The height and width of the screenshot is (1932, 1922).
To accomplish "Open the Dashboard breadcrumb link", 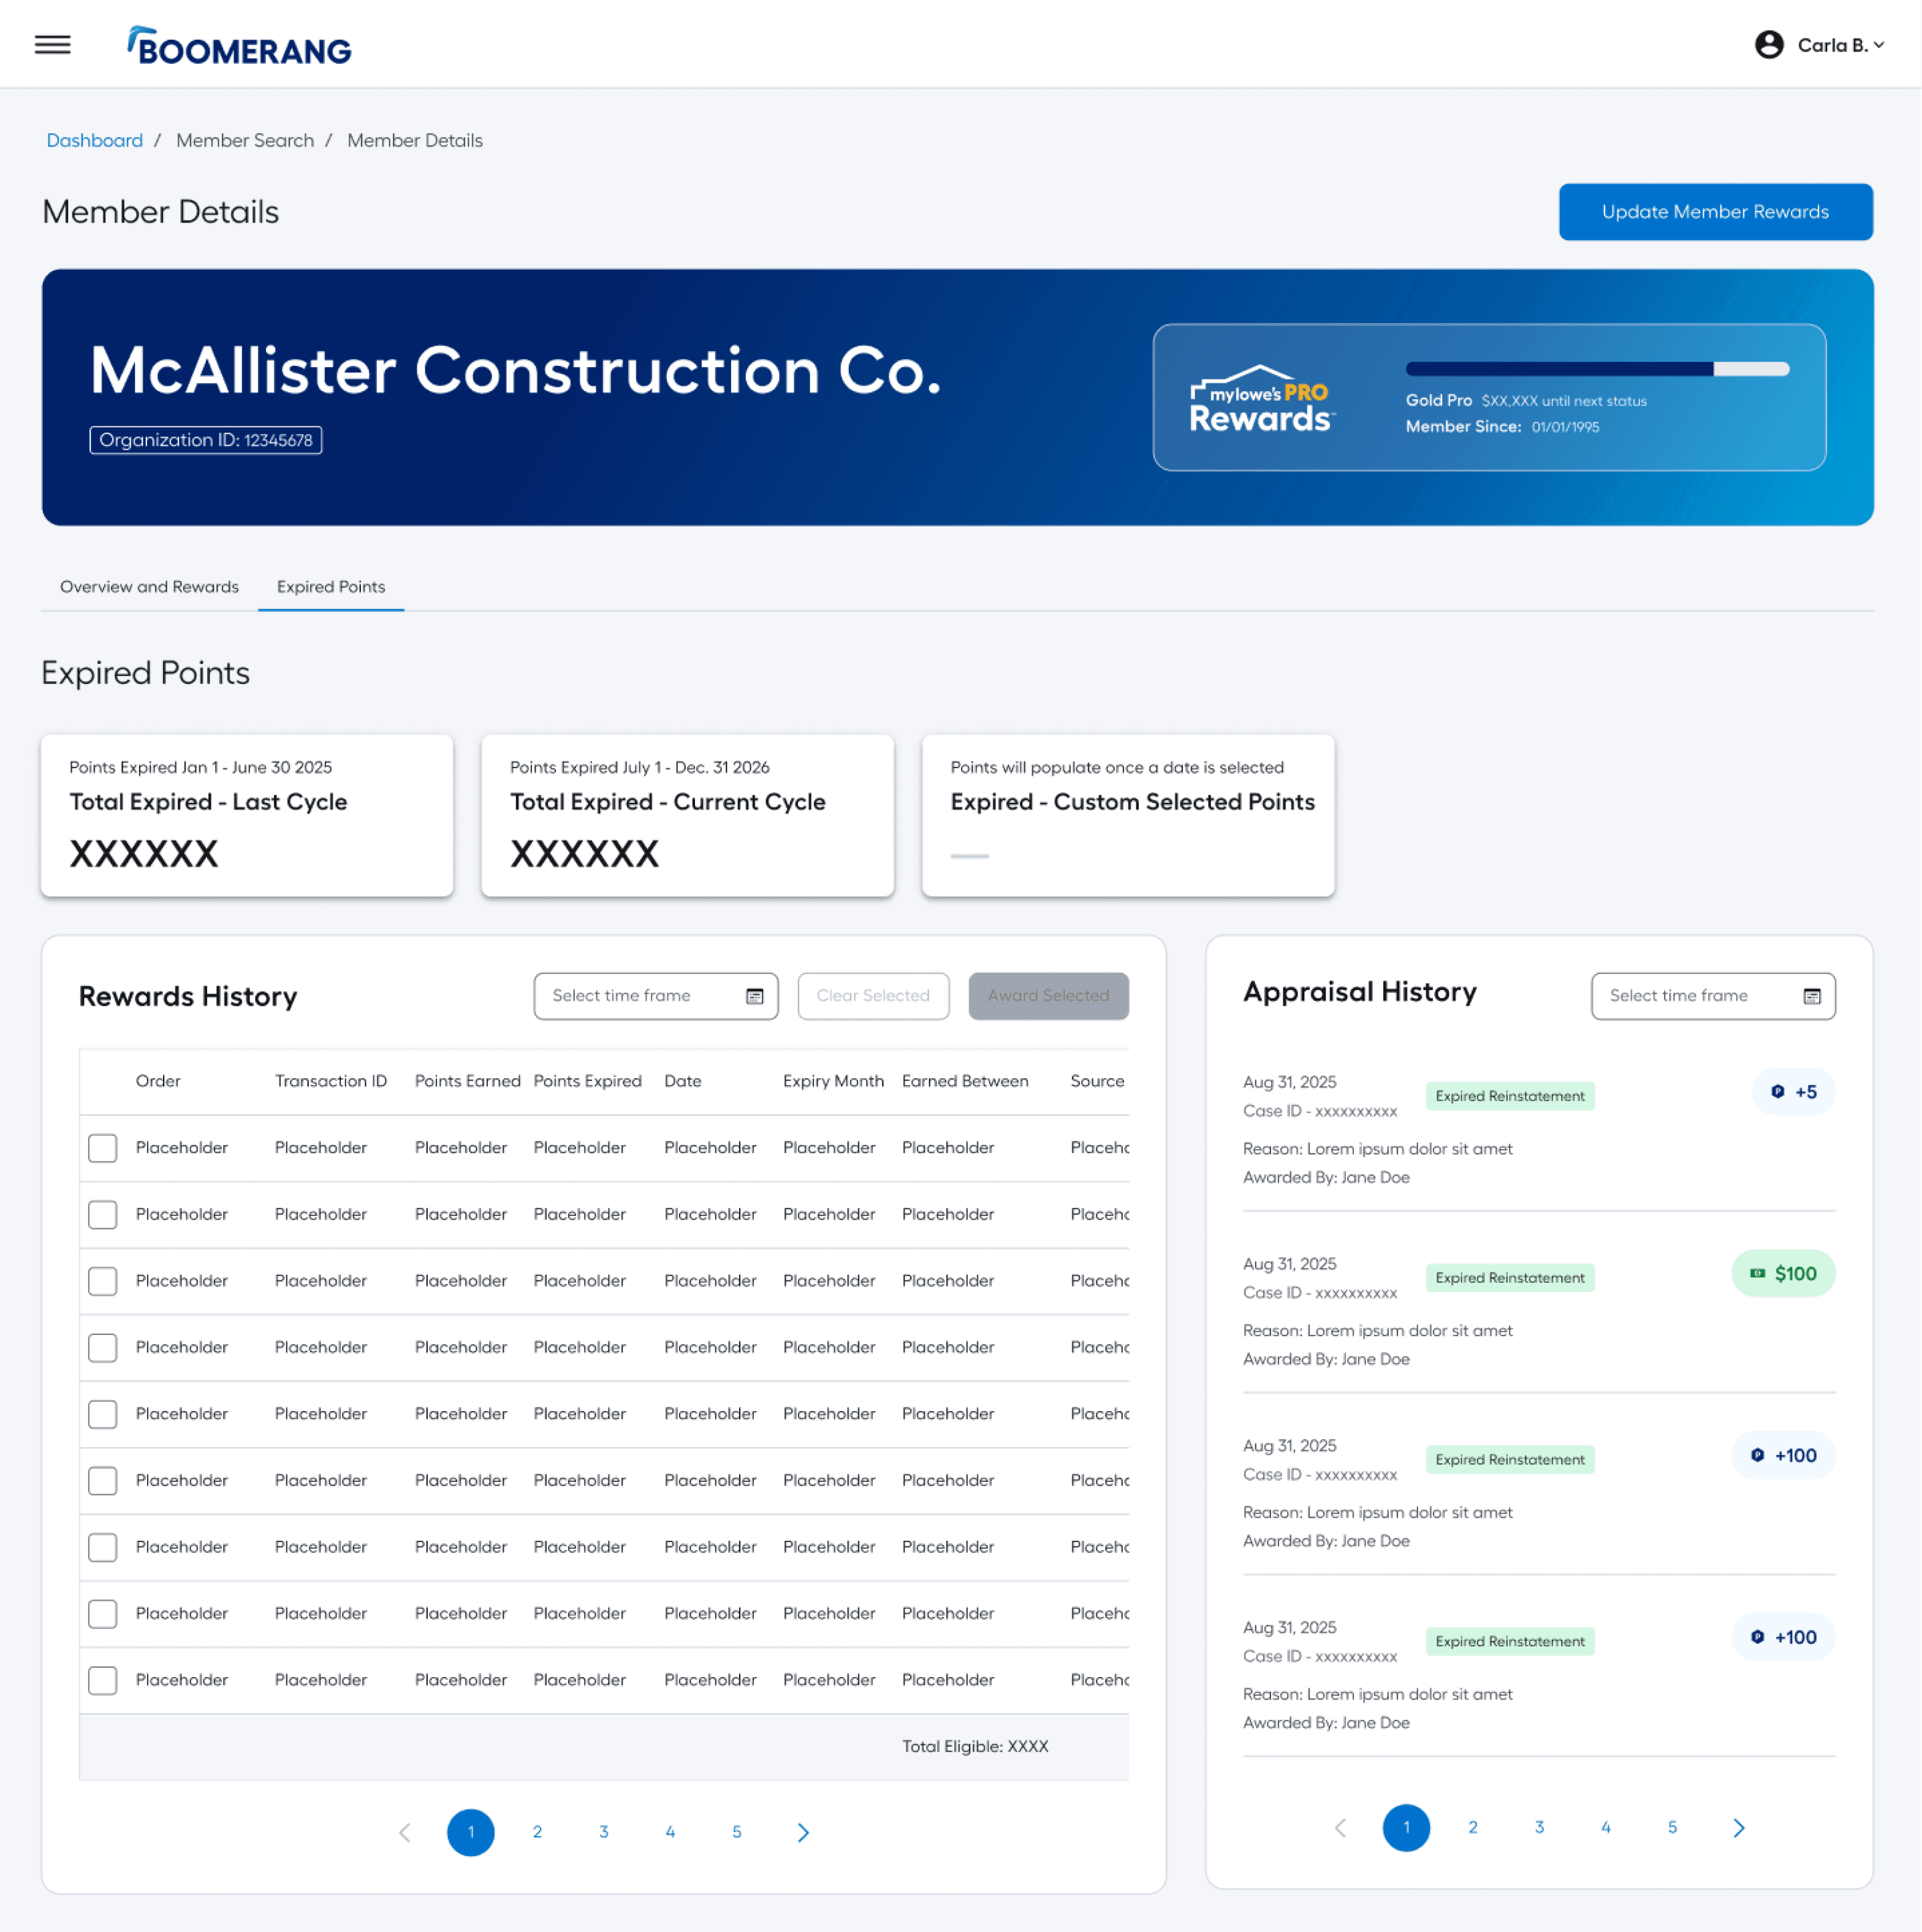I will pos(94,141).
